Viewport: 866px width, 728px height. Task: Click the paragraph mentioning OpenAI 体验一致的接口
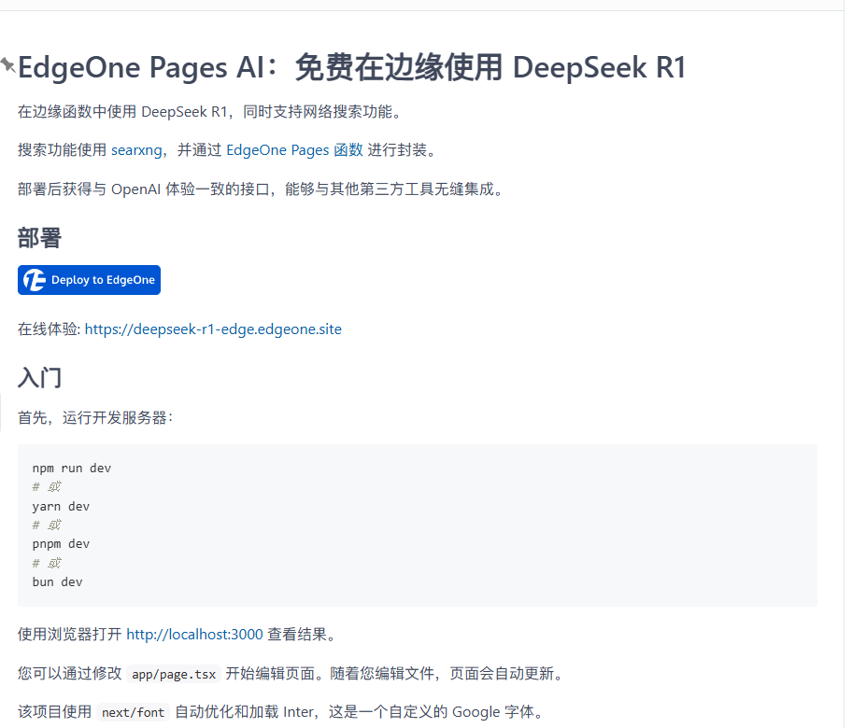click(x=261, y=189)
